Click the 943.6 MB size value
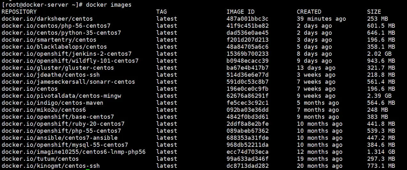 coord(381,61)
